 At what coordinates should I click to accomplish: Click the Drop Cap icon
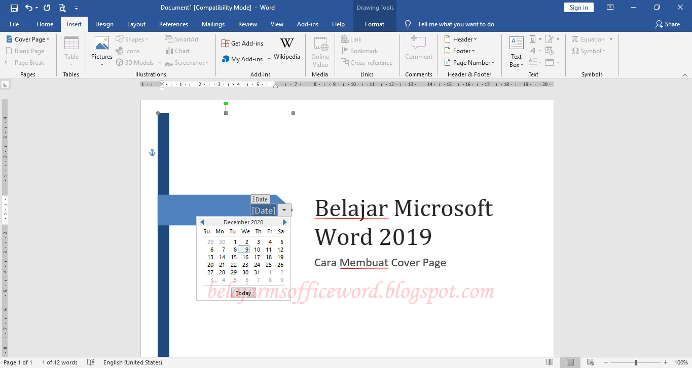click(533, 62)
